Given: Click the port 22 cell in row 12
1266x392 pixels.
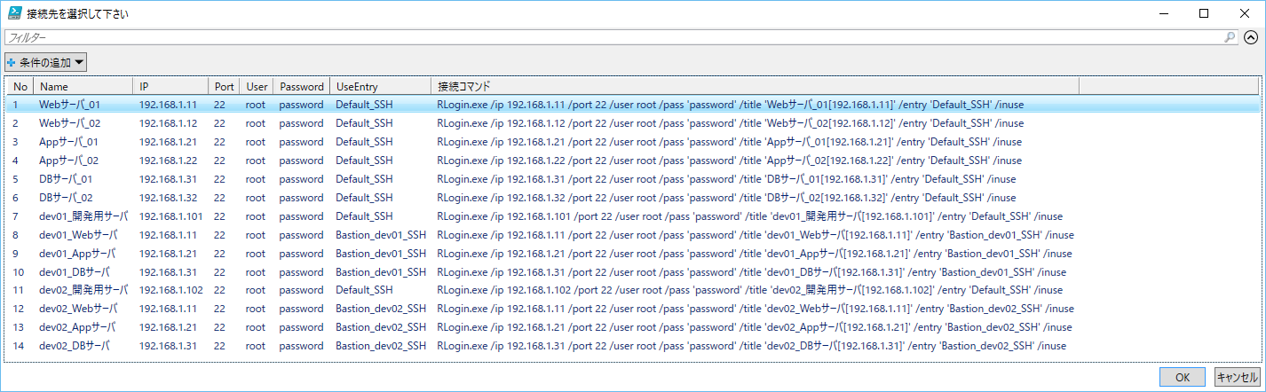Looking at the screenshot, I should (219, 310).
